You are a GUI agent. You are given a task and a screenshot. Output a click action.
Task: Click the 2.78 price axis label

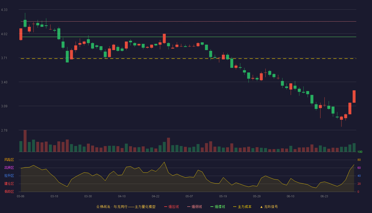tap(4, 130)
